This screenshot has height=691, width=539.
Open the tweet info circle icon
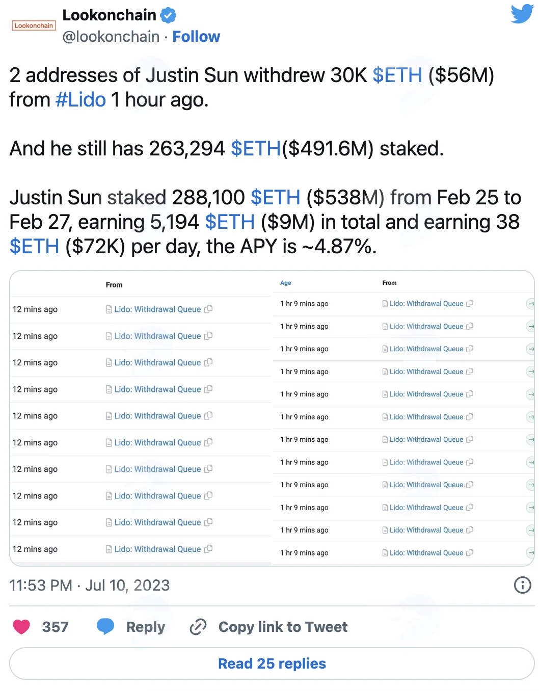click(x=523, y=585)
